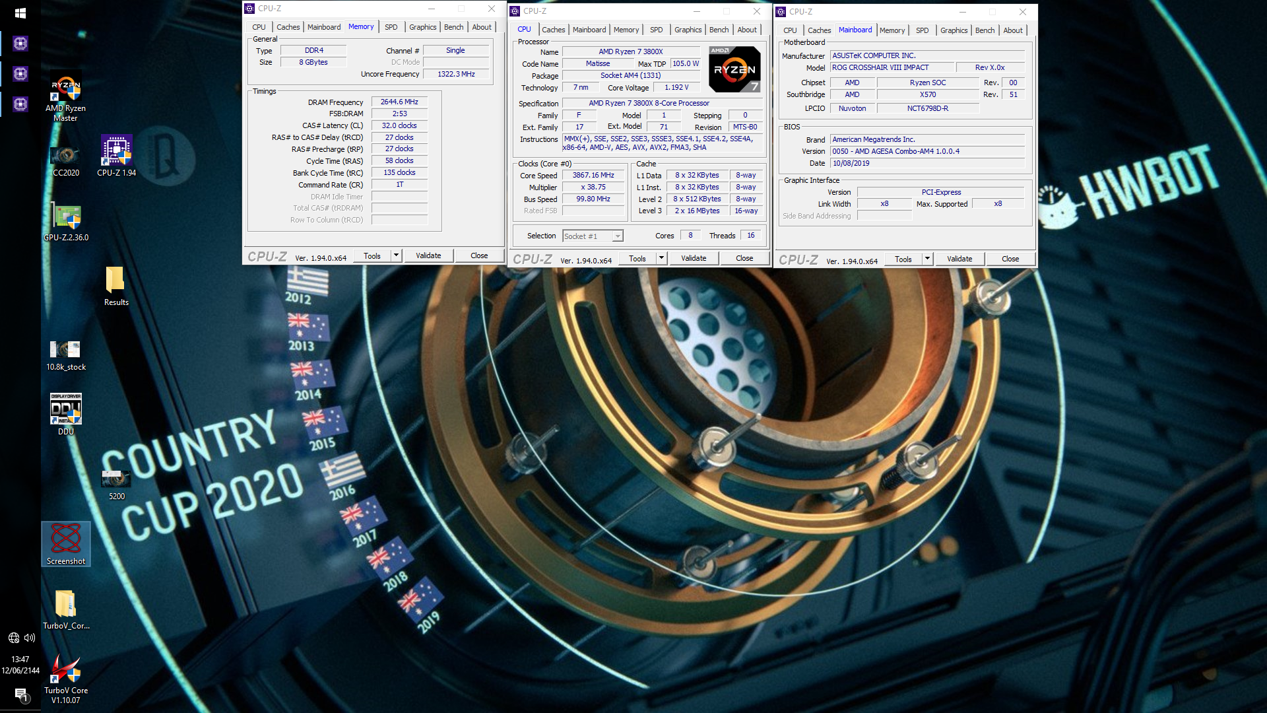Select second CPU-Z taskbar icon
Viewport: 1267px width, 713px height.
(x=20, y=73)
